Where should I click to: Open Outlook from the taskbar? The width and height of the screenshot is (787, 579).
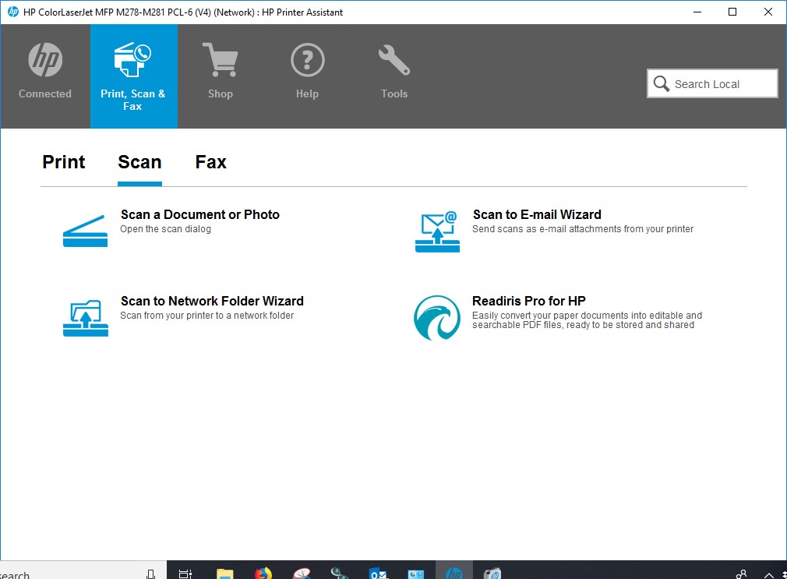(379, 574)
